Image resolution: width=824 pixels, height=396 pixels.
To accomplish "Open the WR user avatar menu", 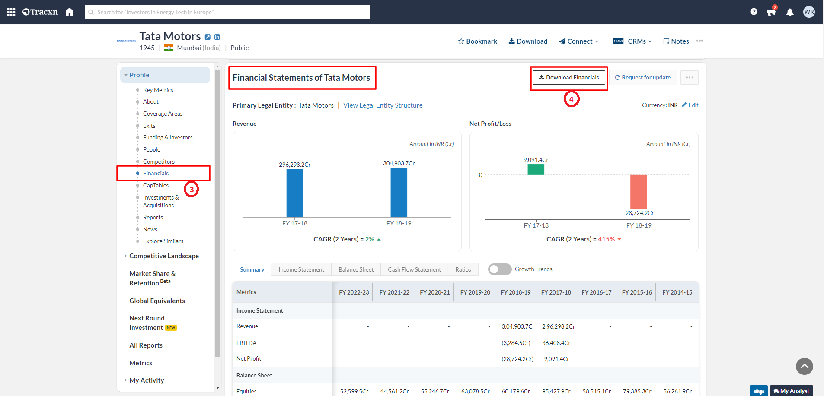I will pos(809,12).
